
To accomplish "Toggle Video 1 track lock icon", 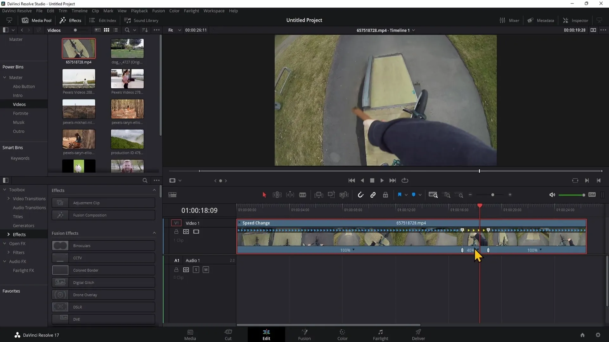I will click(176, 231).
